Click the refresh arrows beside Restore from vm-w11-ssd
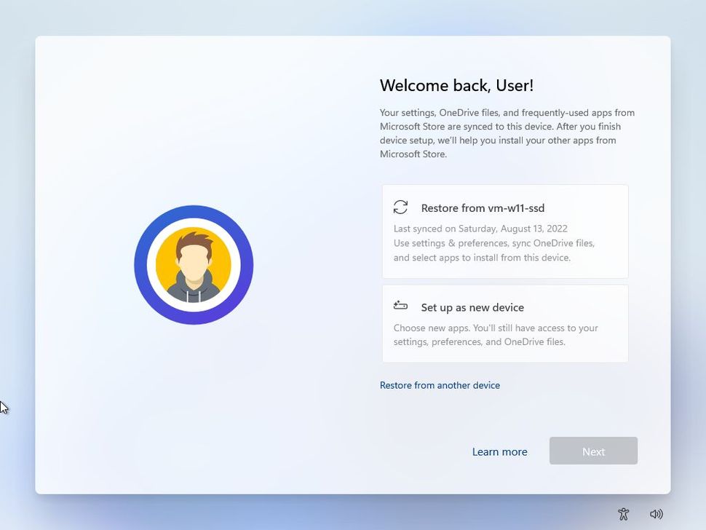706x530 pixels. (401, 207)
